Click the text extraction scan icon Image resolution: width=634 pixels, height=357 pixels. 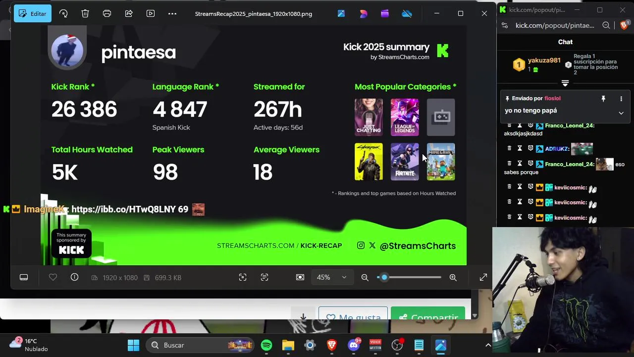[x=264, y=277]
